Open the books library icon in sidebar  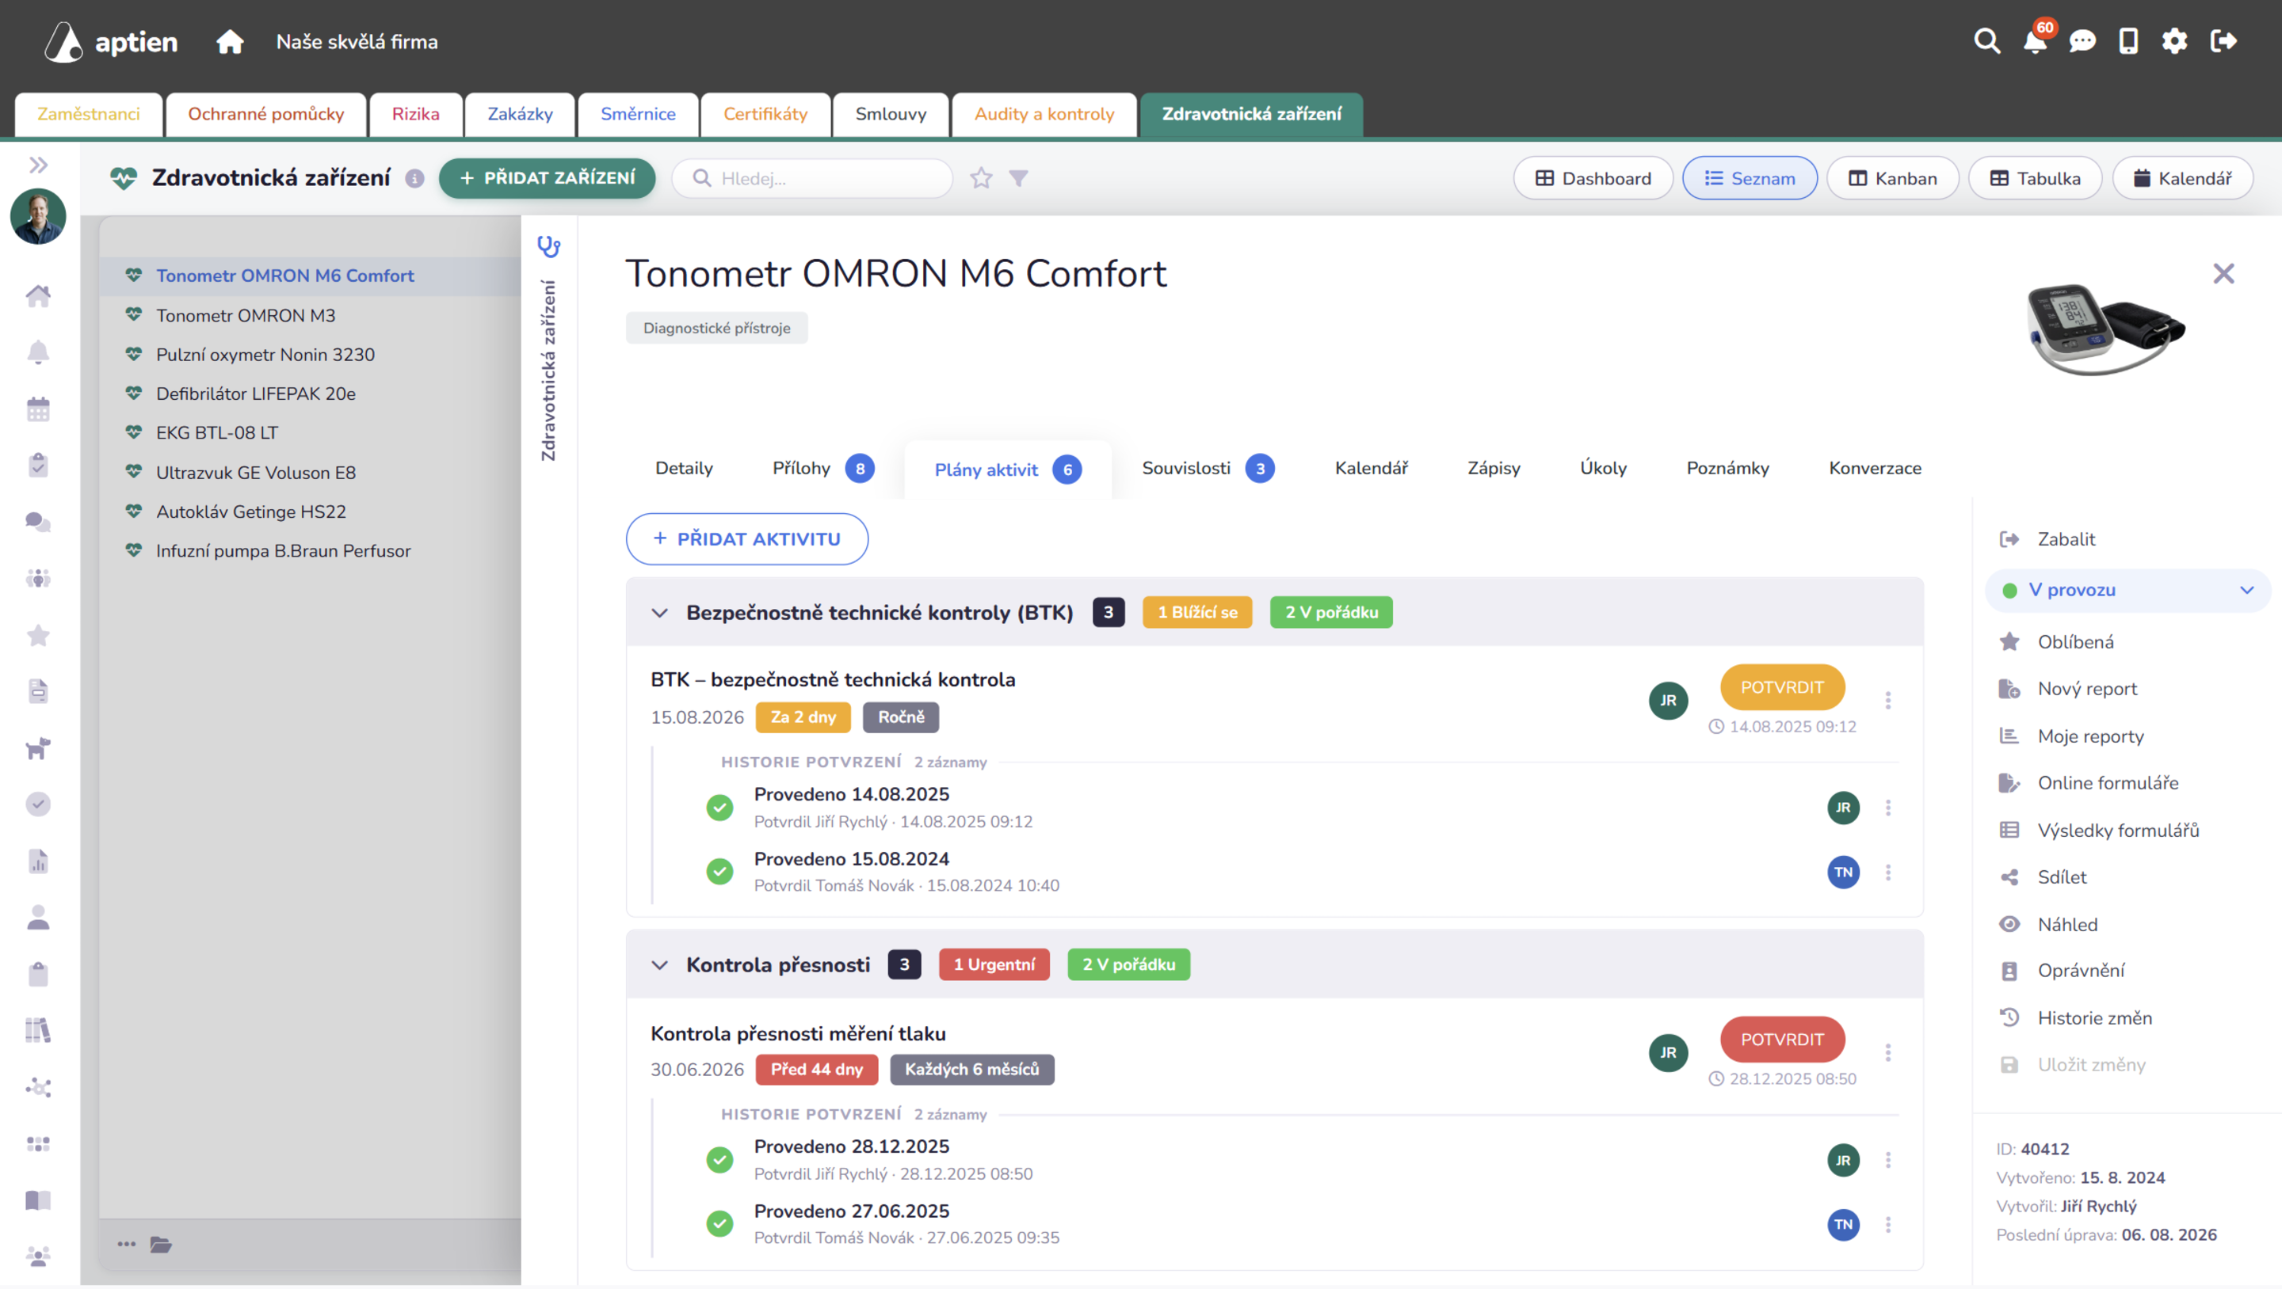click(38, 1031)
